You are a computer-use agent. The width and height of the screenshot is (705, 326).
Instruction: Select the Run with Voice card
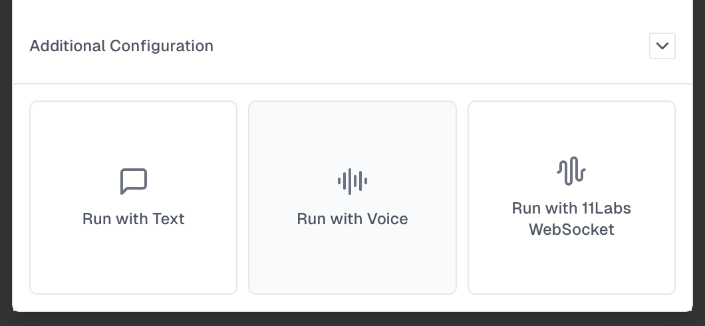pyautogui.click(x=352, y=198)
